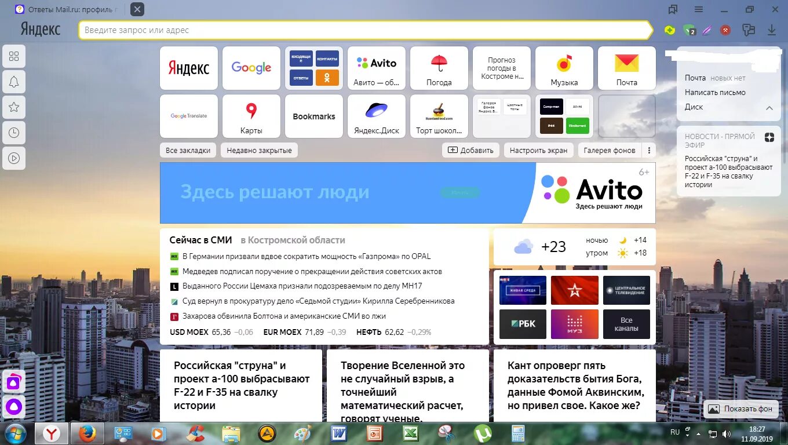Viewport: 788px width, 445px height.
Task: Switch to Firefox in the taskbar
Action: tap(87, 433)
